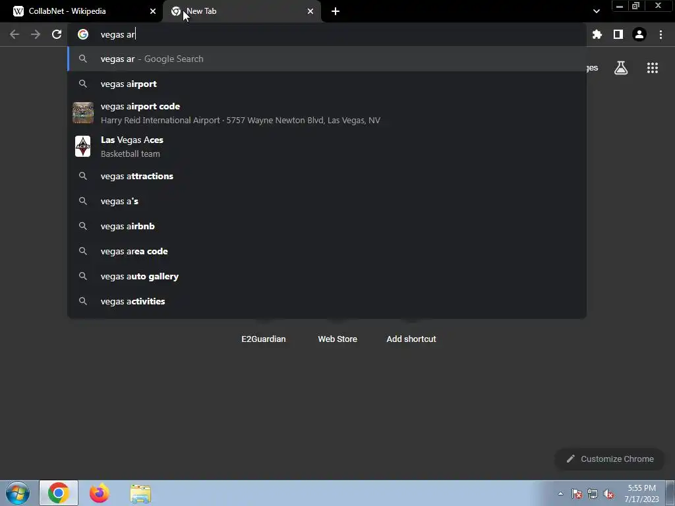This screenshot has width=675, height=506.
Task: Restore down the Chrome window
Action: pos(635,6)
